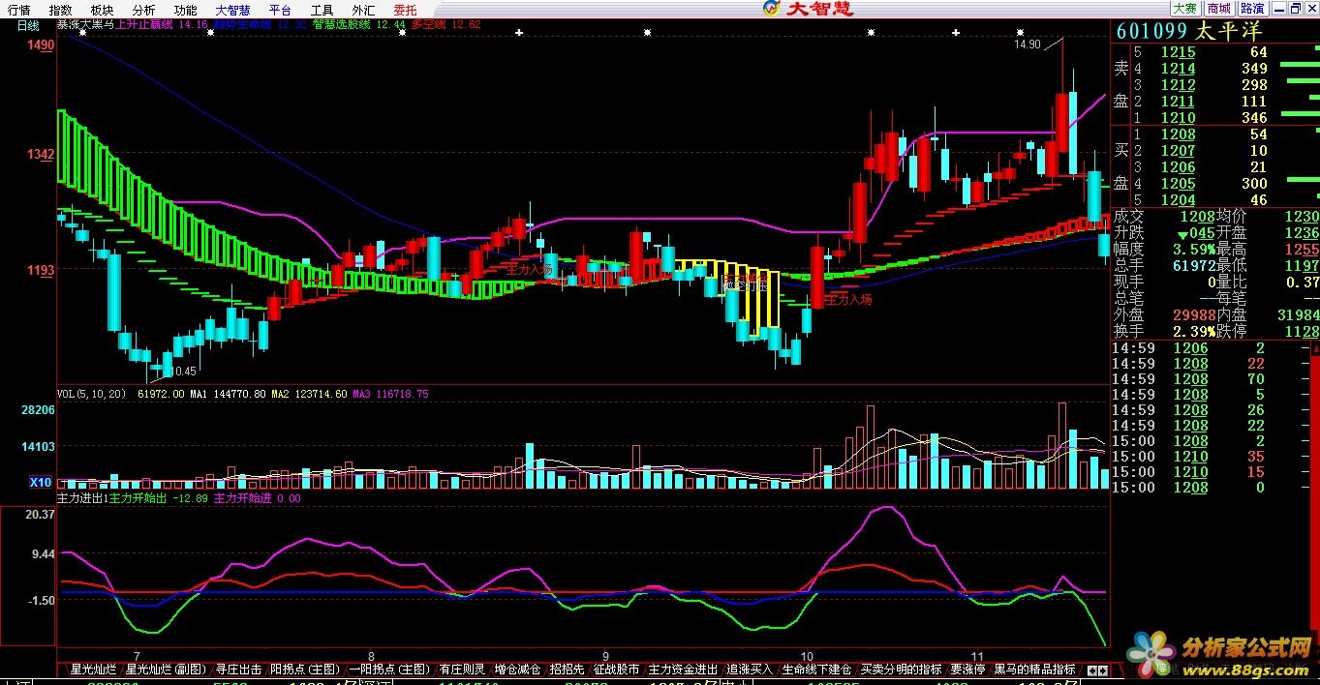Click the 日线 period label
1320x685 pixels.
tap(28, 25)
